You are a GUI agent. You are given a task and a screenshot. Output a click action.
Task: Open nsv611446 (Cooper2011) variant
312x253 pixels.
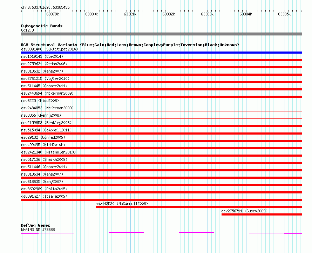[x=44, y=167]
